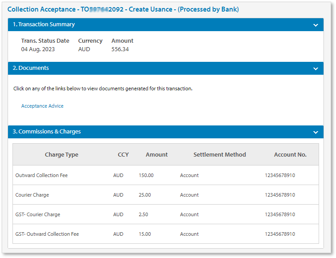
Task: Select the 'Courier Charge' row label
Action: (32, 195)
